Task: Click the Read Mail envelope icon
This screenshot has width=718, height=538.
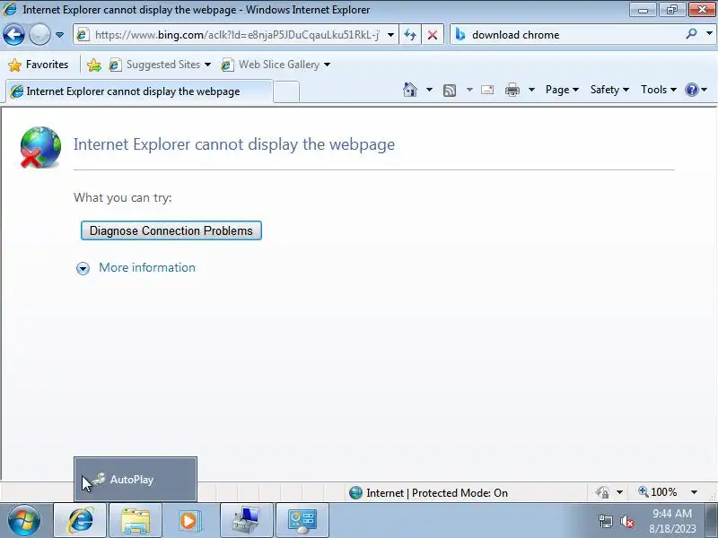Action: [487, 90]
